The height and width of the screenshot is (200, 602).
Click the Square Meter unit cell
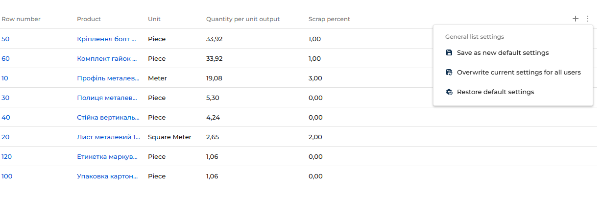click(x=169, y=137)
